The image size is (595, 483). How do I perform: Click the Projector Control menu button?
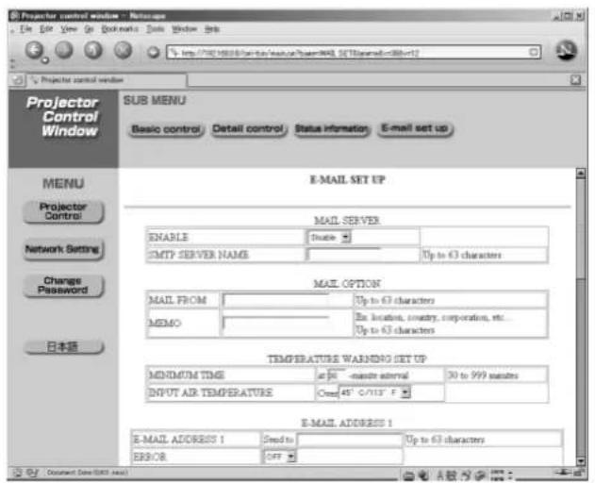tap(63, 211)
